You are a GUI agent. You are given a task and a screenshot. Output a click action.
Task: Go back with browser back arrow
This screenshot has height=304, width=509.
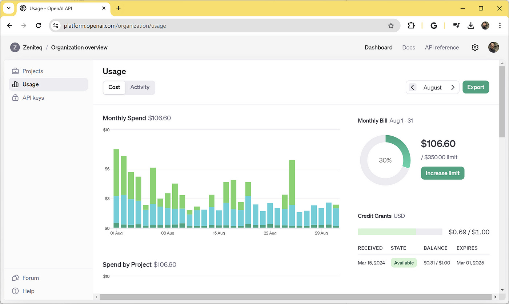tap(9, 25)
